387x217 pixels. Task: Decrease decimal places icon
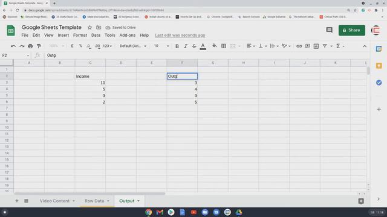89,46
